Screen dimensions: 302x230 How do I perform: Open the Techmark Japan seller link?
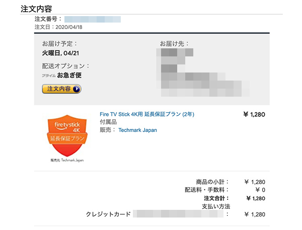point(138,130)
